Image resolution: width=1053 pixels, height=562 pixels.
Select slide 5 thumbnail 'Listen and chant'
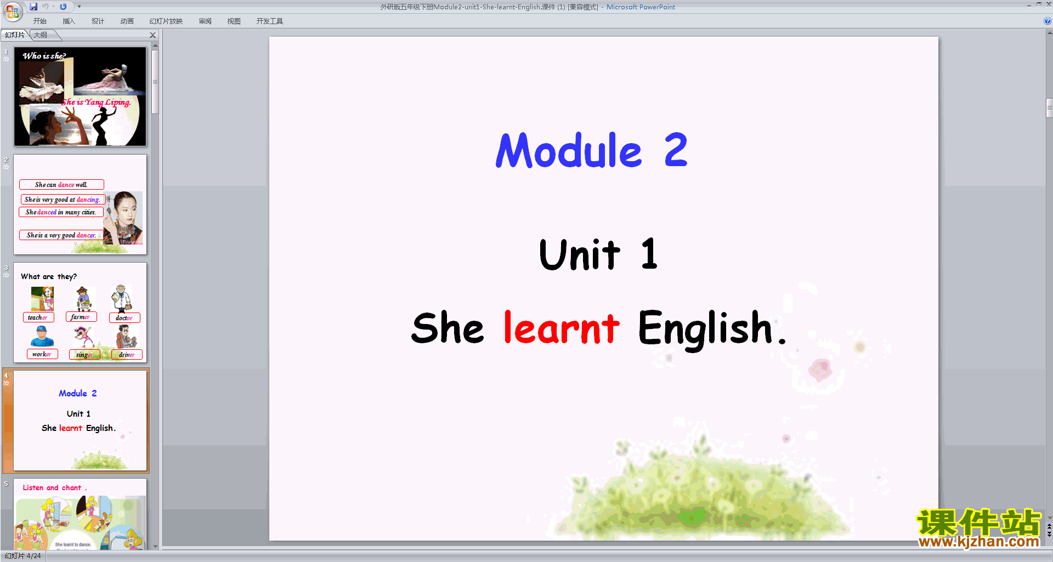(x=80, y=514)
